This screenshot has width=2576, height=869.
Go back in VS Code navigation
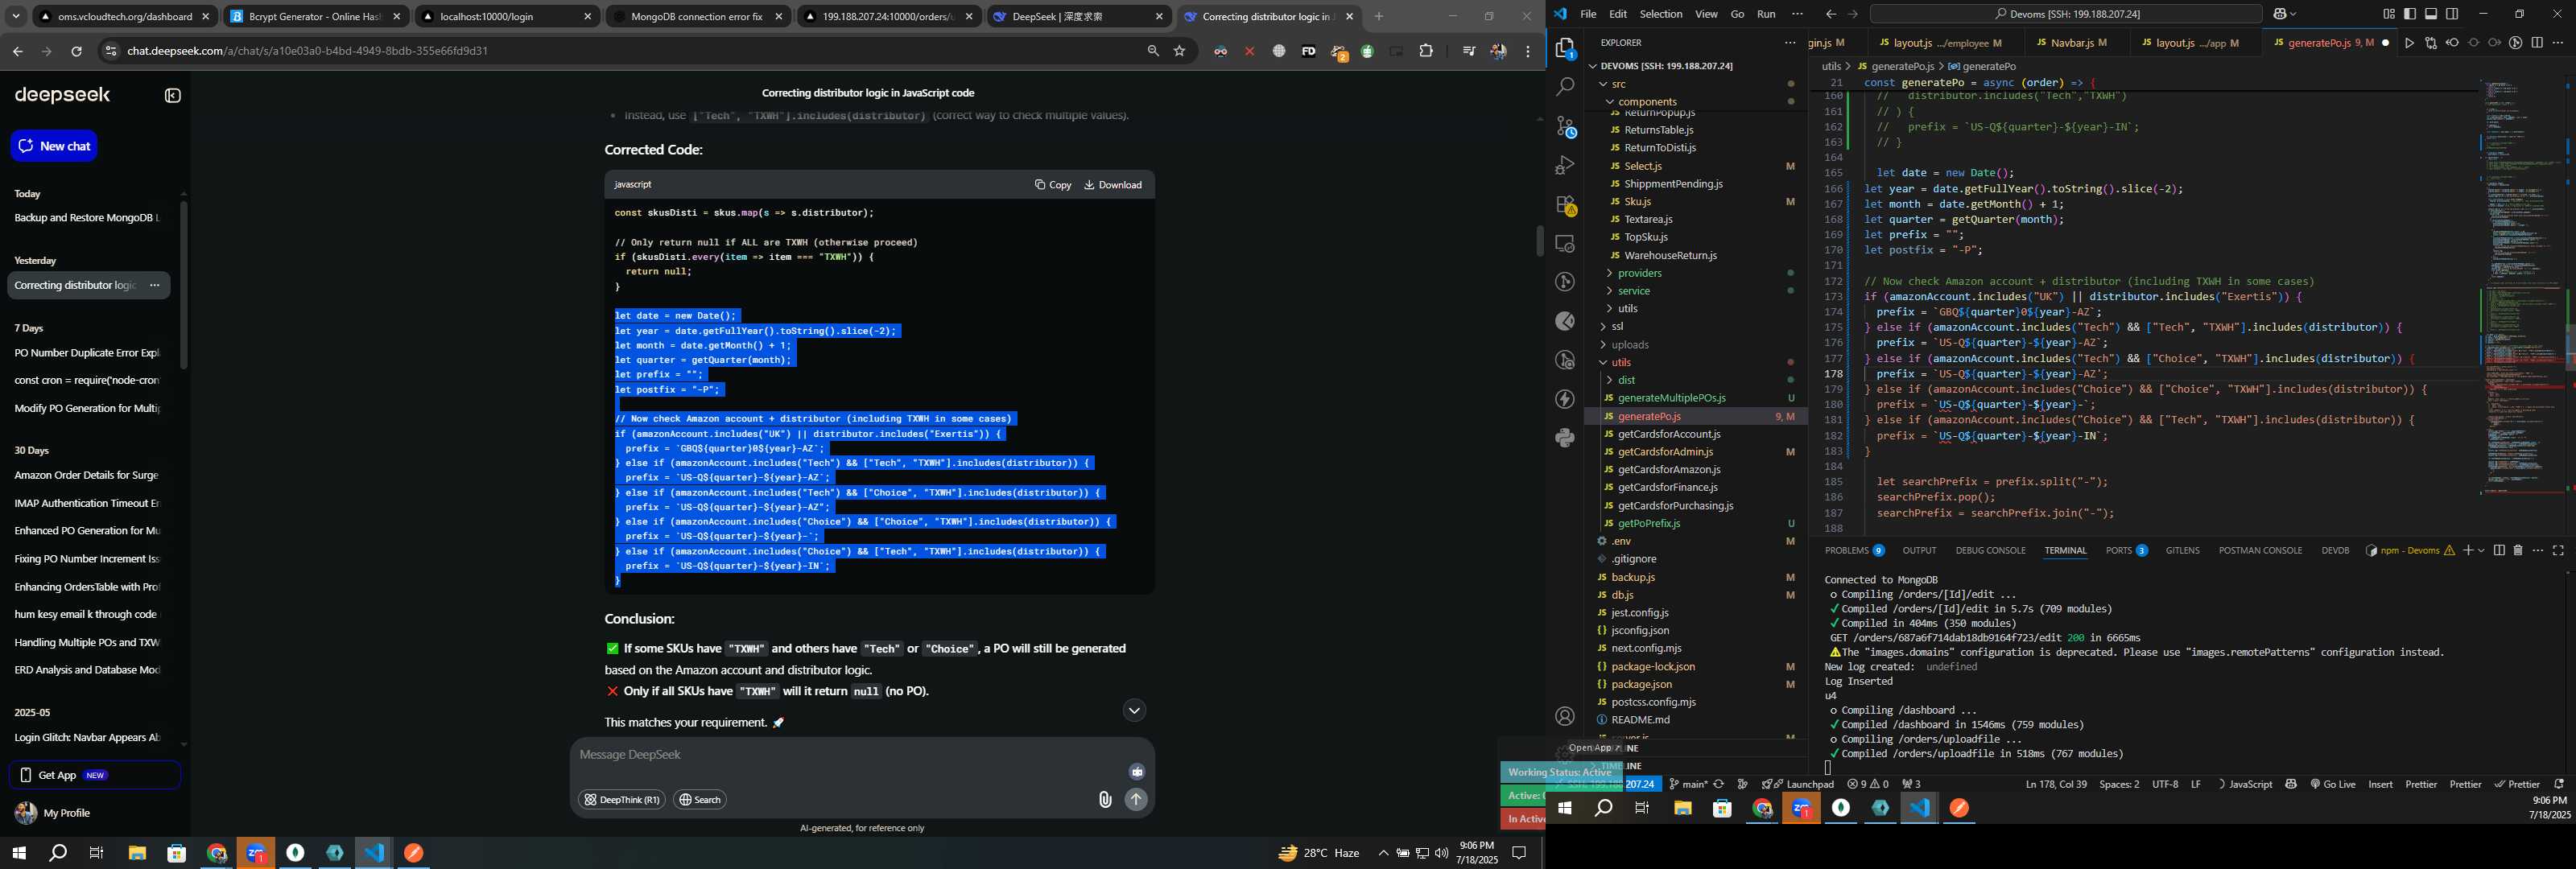pyautogui.click(x=1830, y=14)
